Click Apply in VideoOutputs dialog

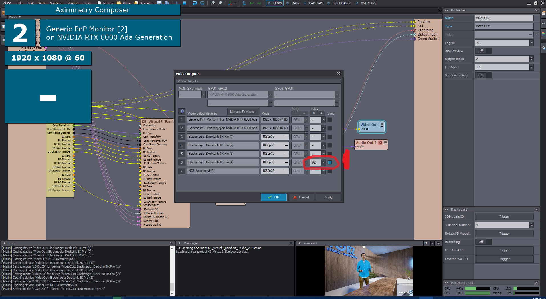[x=328, y=197]
